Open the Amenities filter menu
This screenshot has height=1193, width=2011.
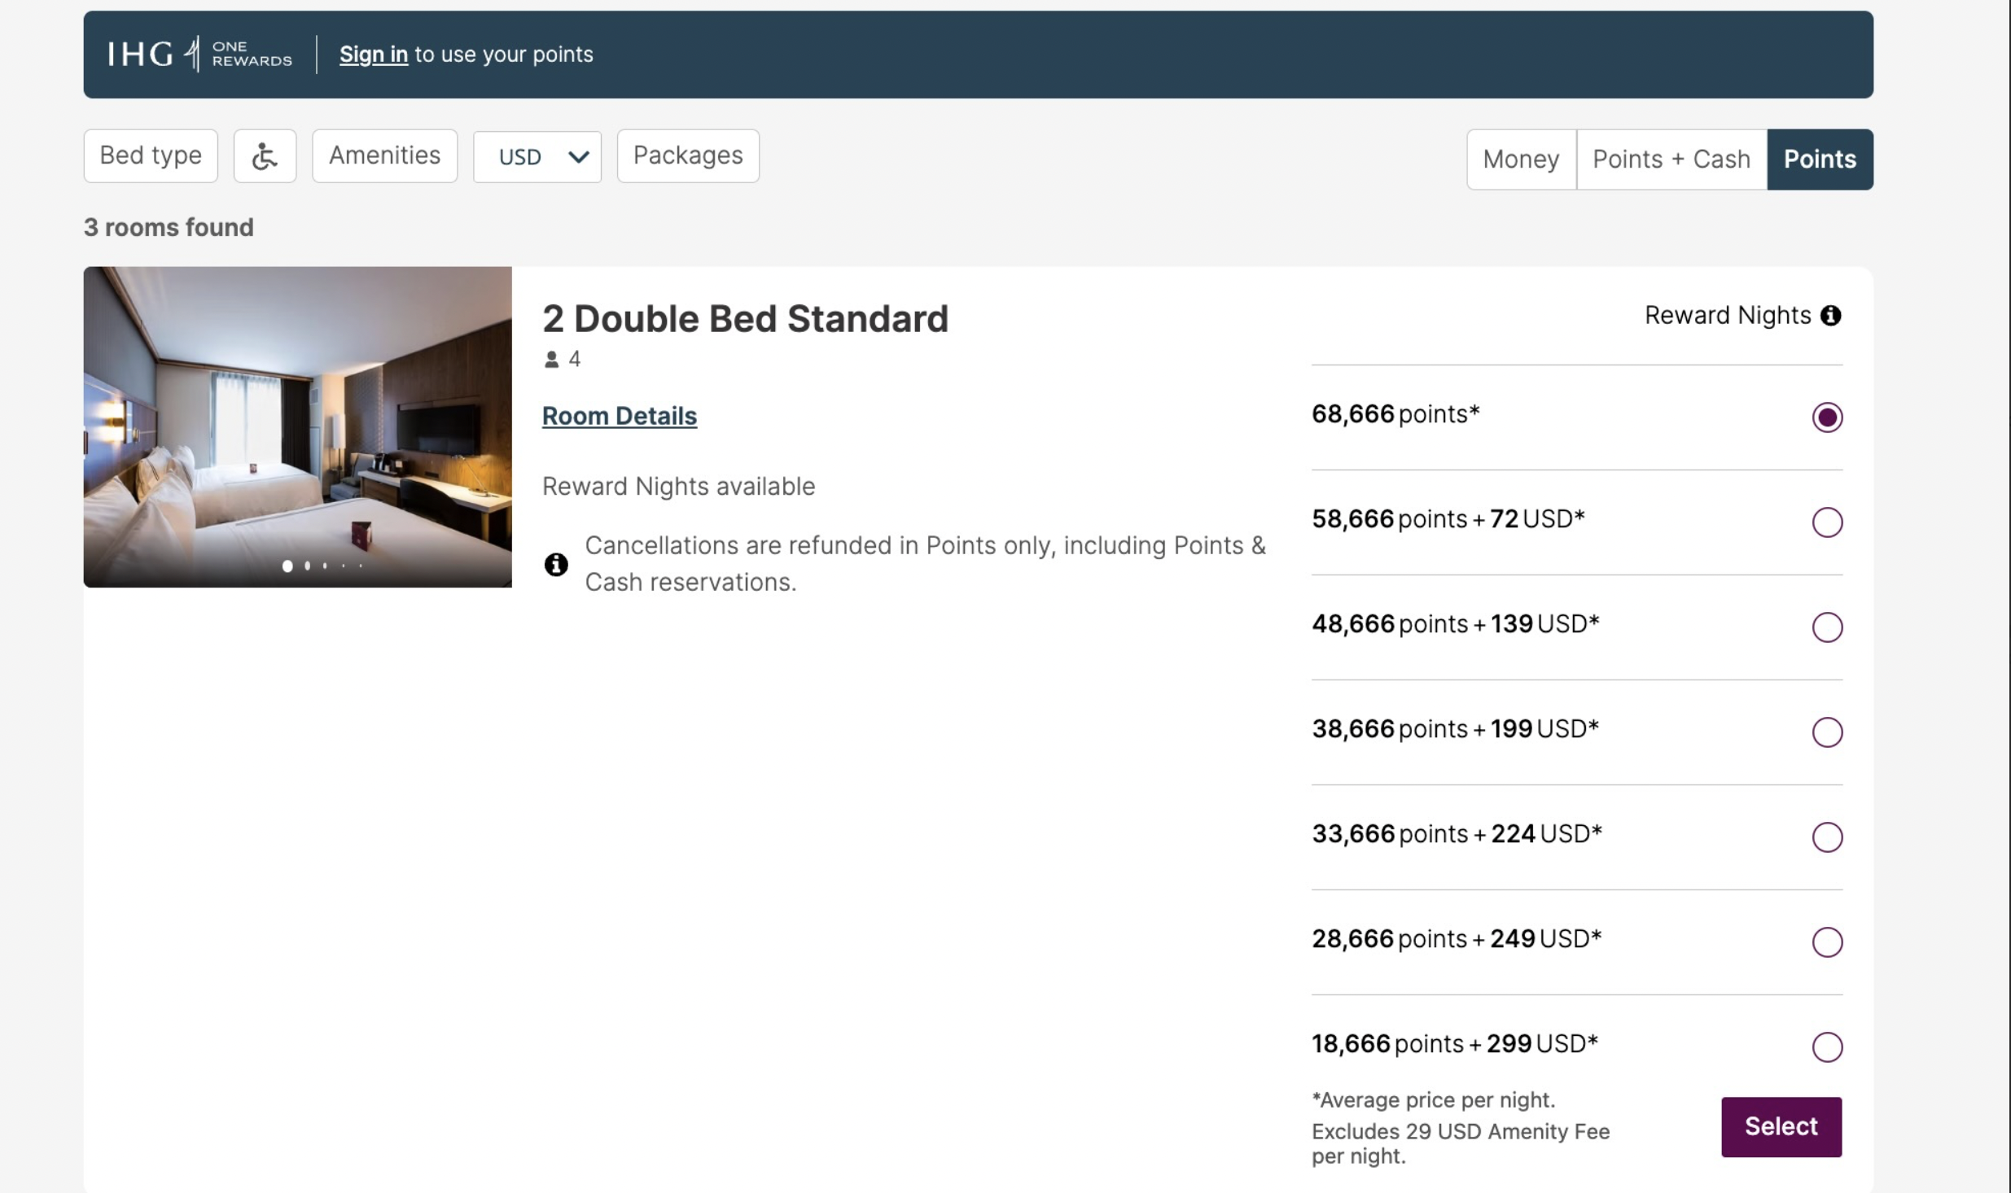384,155
